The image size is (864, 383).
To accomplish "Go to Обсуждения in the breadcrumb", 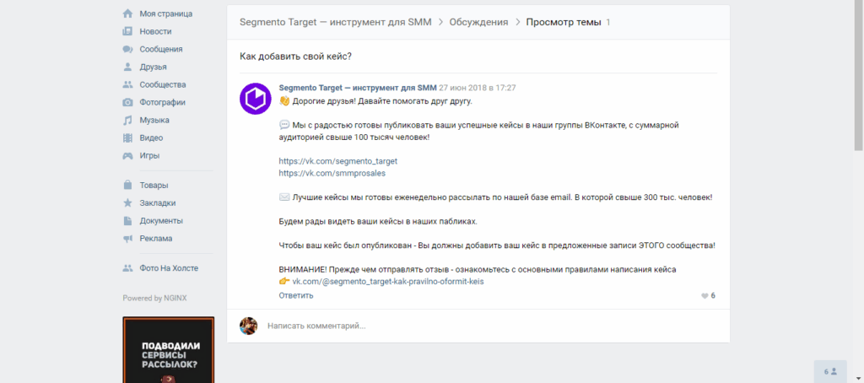I will (x=479, y=23).
